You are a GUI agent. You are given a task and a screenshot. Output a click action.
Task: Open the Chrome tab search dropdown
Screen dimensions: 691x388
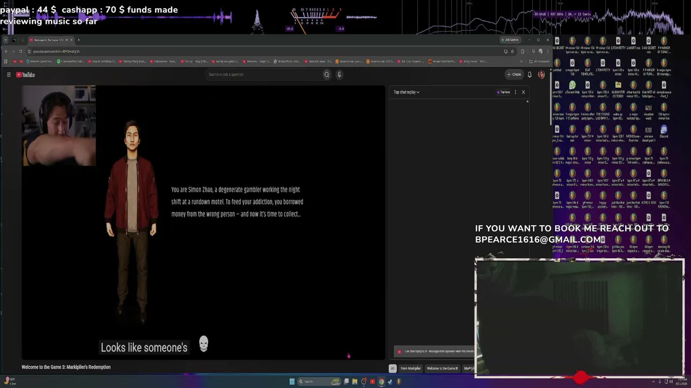click(x=6, y=40)
